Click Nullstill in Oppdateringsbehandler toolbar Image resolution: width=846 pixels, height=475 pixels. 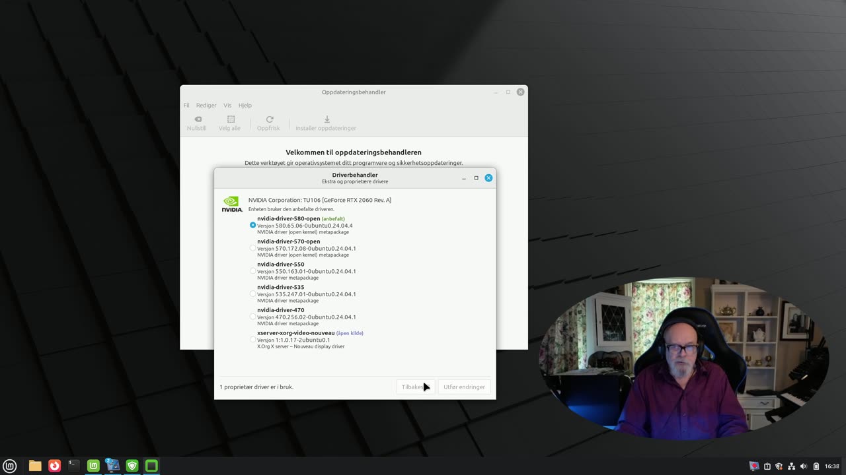197,123
